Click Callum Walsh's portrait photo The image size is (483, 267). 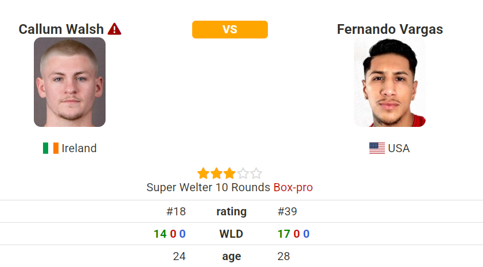69,82
